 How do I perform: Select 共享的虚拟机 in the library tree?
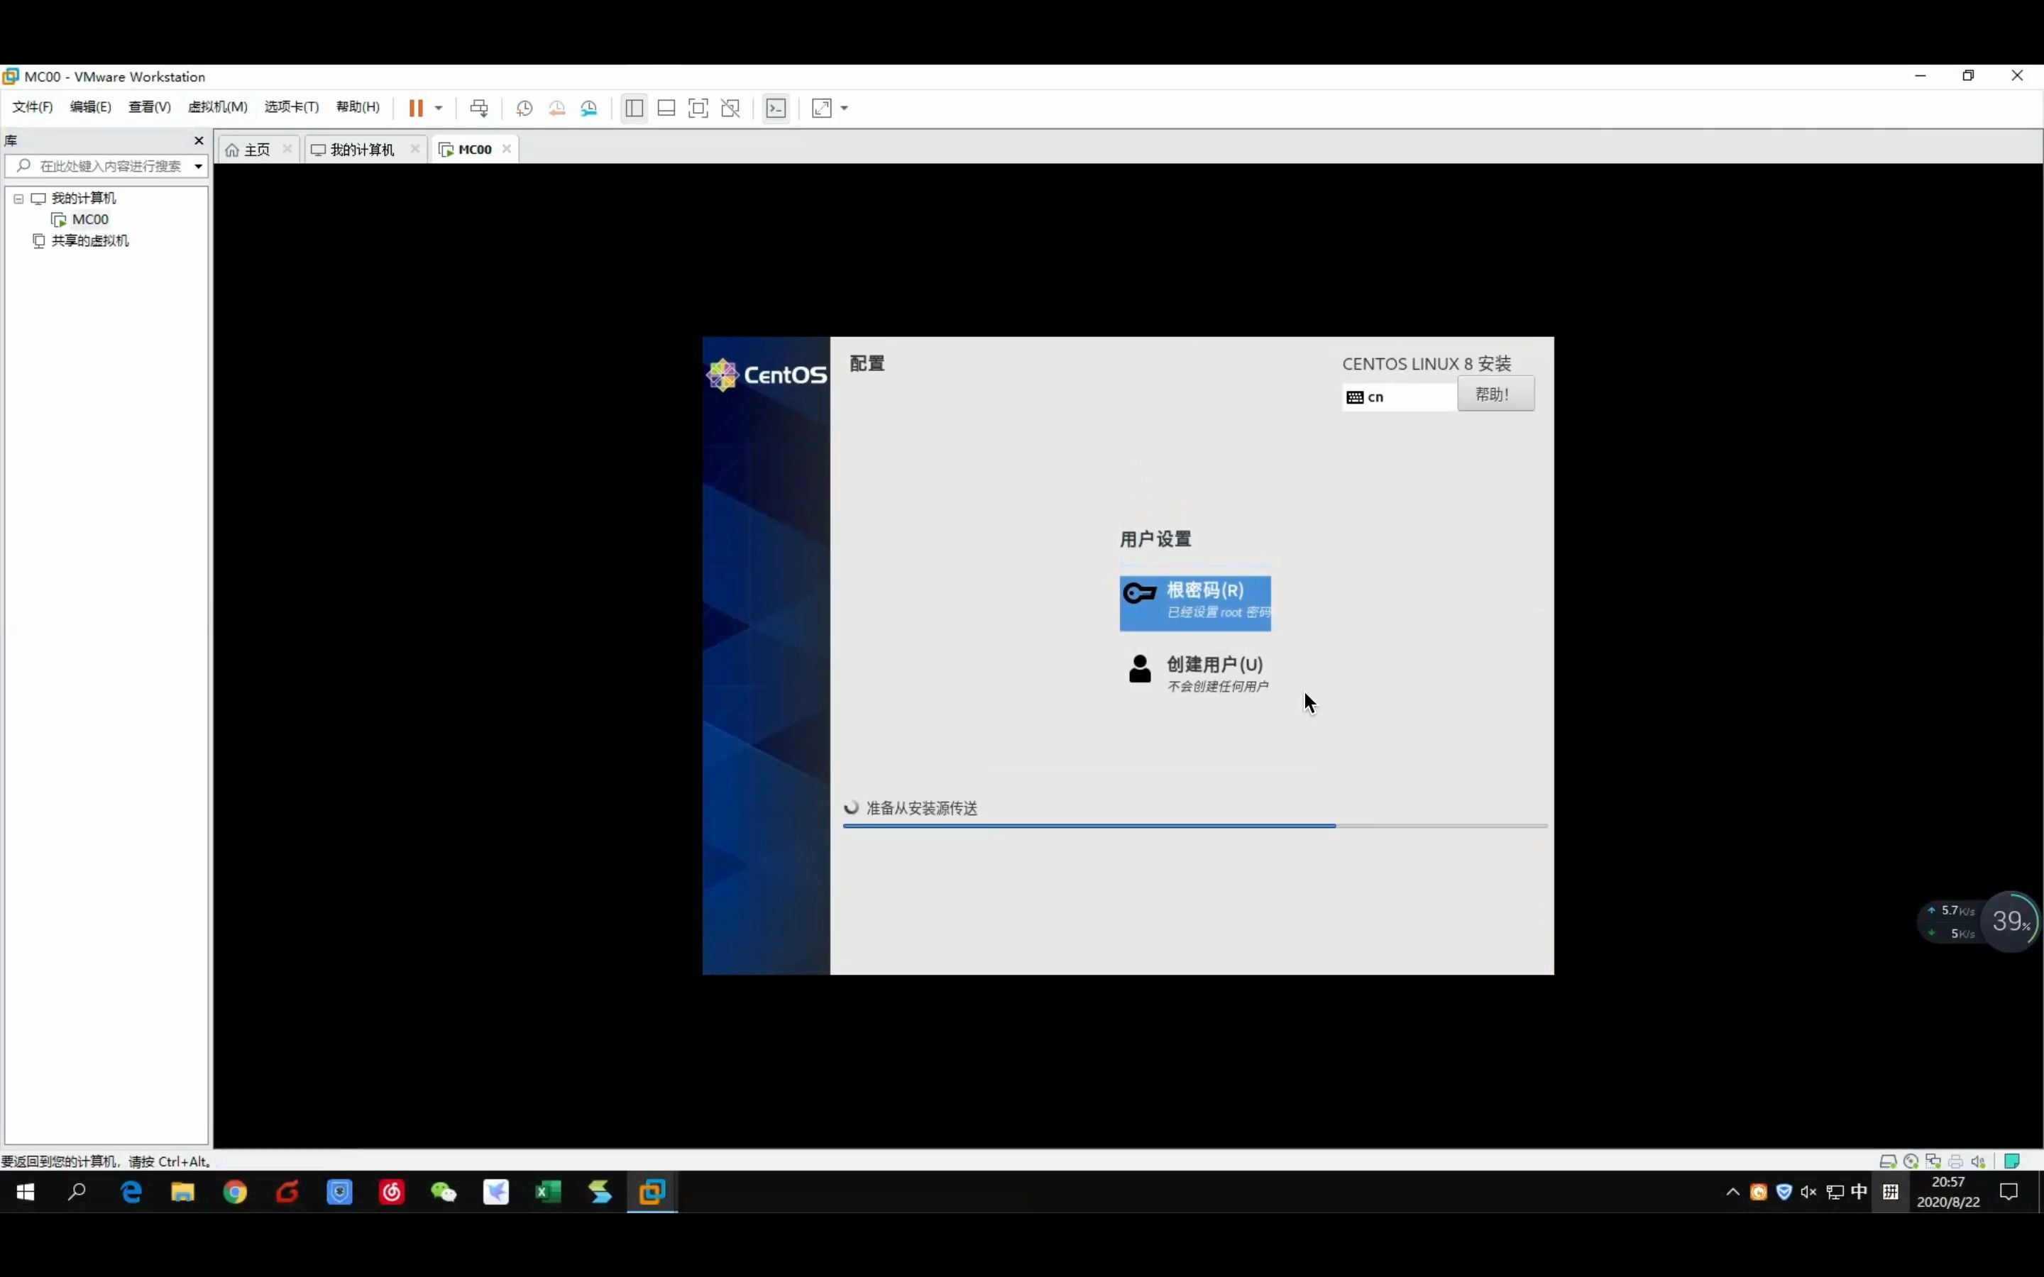(x=89, y=241)
